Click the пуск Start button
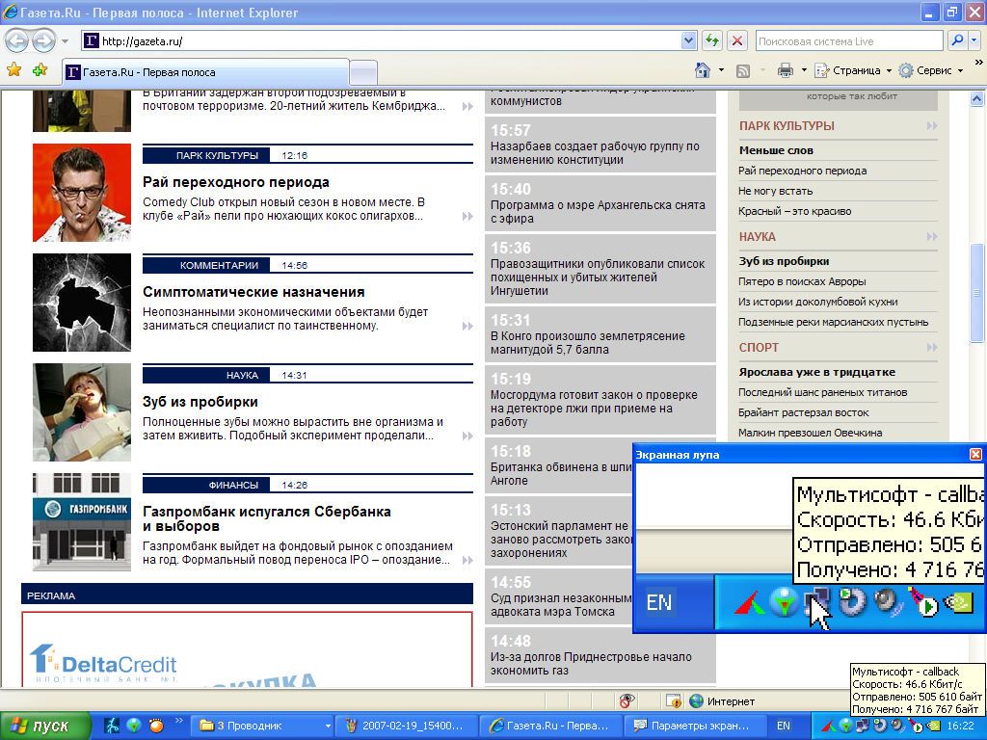Image resolution: width=987 pixels, height=740 pixels. pos(45,726)
